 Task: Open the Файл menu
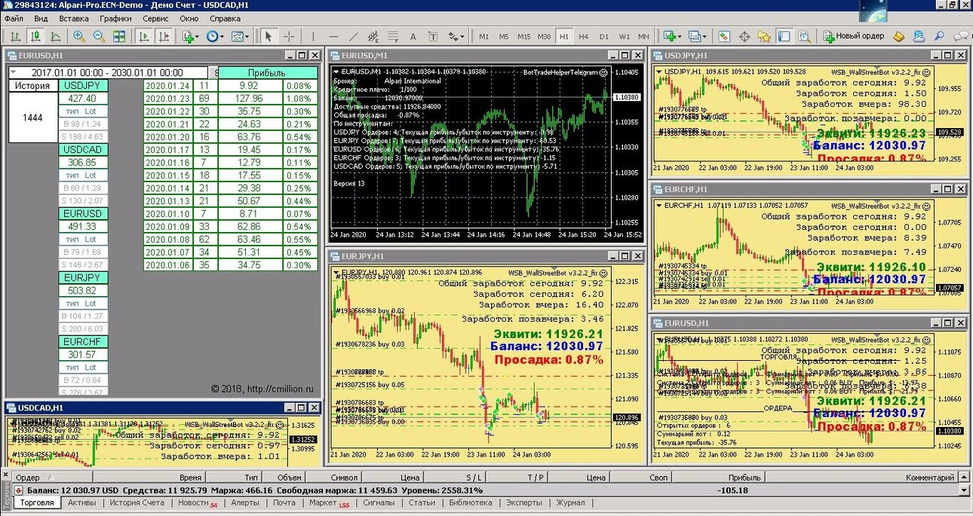[x=14, y=18]
